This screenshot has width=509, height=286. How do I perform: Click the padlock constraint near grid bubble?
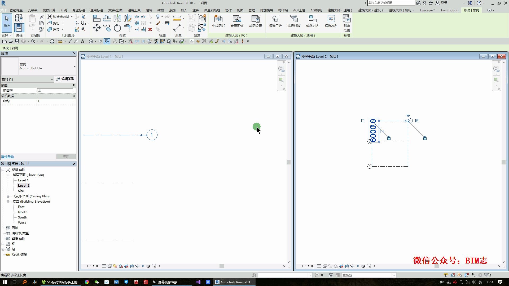[x=425, y=138]
